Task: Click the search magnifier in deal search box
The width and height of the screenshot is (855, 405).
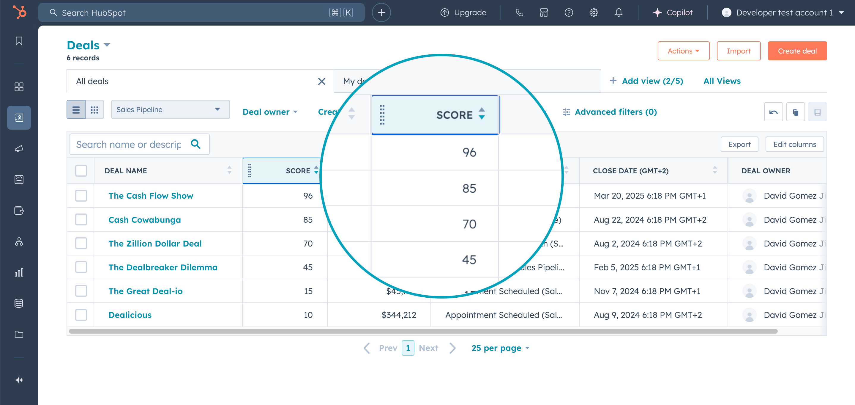Action: click(x=196, y=144)
